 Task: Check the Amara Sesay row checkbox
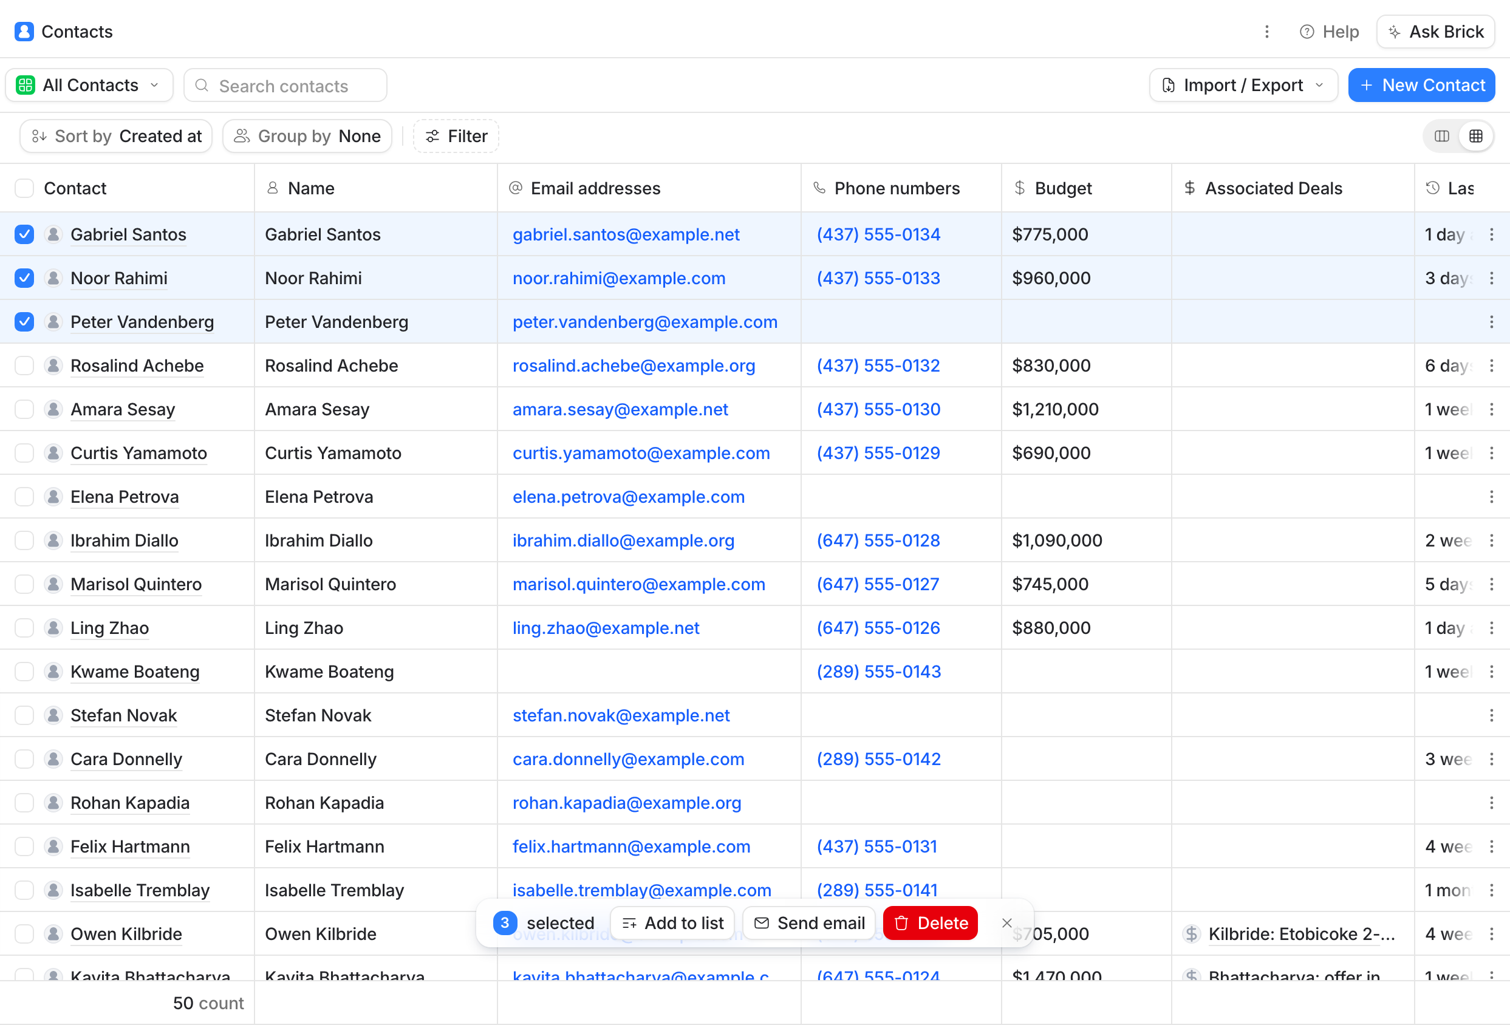[24, 409]
